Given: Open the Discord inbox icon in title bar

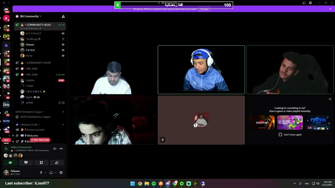Looking at the screenshot, I should [x=304, y=3].
